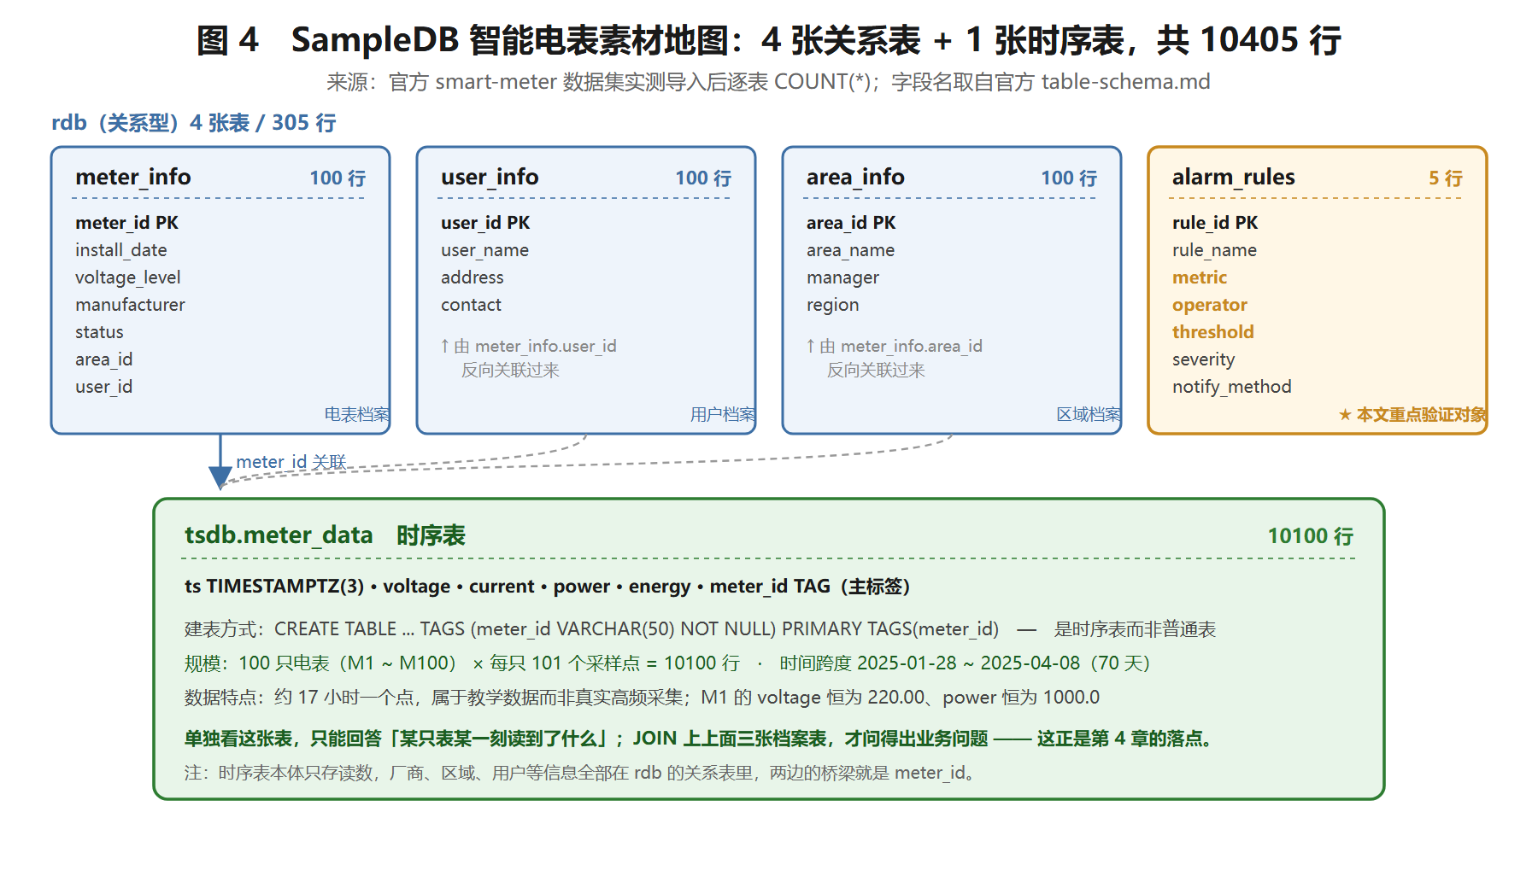This screenshot has width=1538, height=888.
Task: Click the "install_date" field
Action: pos(121,250)
